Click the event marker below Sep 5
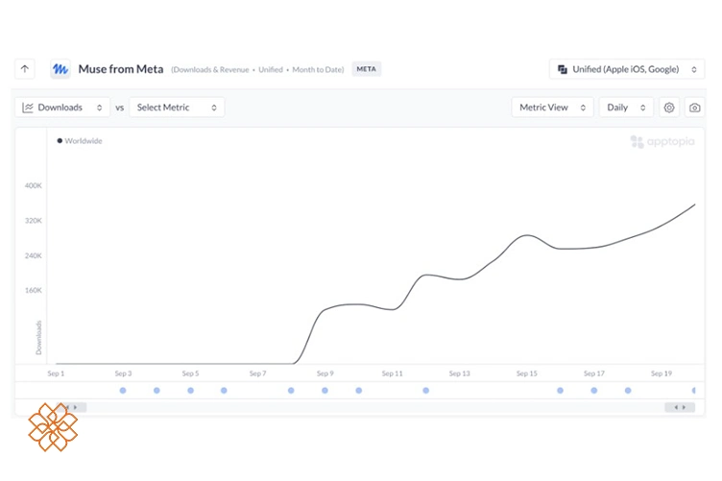The image size is (722, 481). (191, 391)
